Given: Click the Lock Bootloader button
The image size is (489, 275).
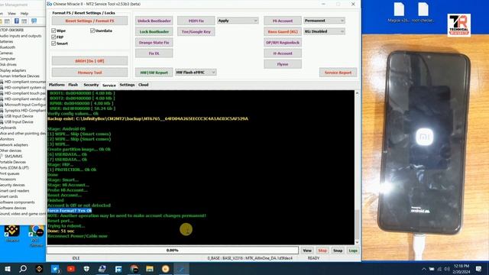Looking at the screenshot, I should pyautogui.click(x=154, y=31).
